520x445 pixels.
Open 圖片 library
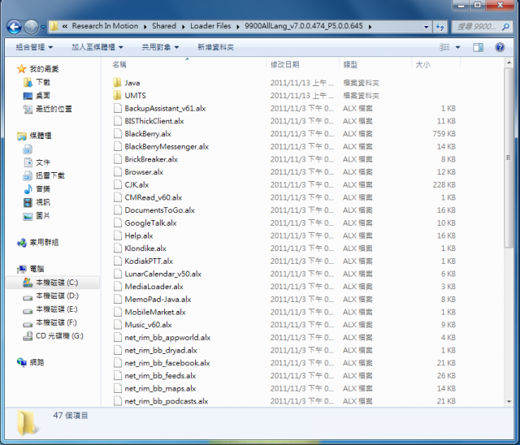coord(37,216)
